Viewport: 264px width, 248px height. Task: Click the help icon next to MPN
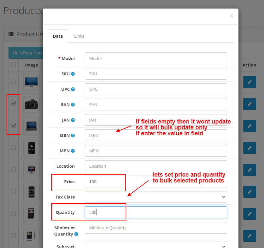(x=73, y=151)
